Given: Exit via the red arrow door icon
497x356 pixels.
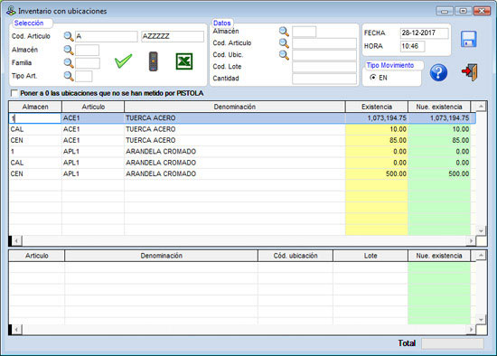Looking at the screenshot, I should (x=470, y=72).
